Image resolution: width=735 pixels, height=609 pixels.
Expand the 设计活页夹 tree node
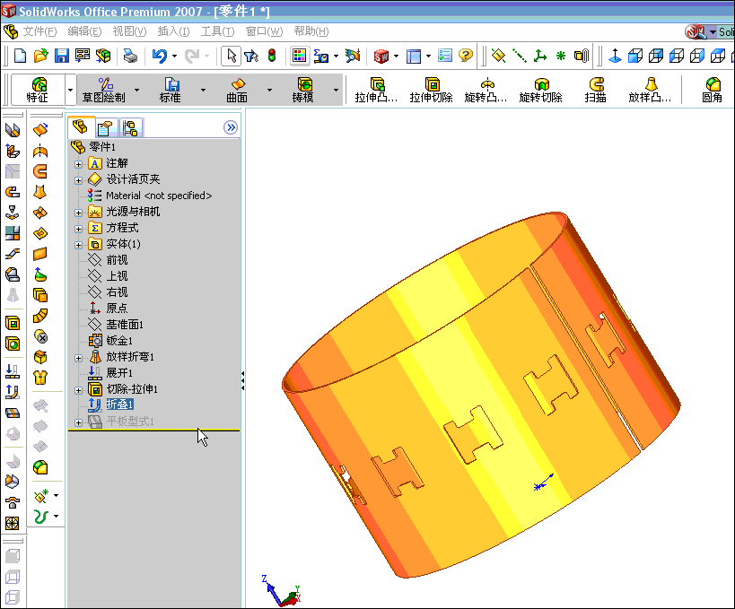pyautogui.click(x=78, y=180)
